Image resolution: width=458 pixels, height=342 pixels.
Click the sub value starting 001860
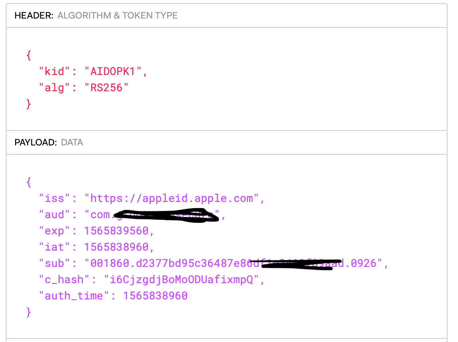pos(233,263)
